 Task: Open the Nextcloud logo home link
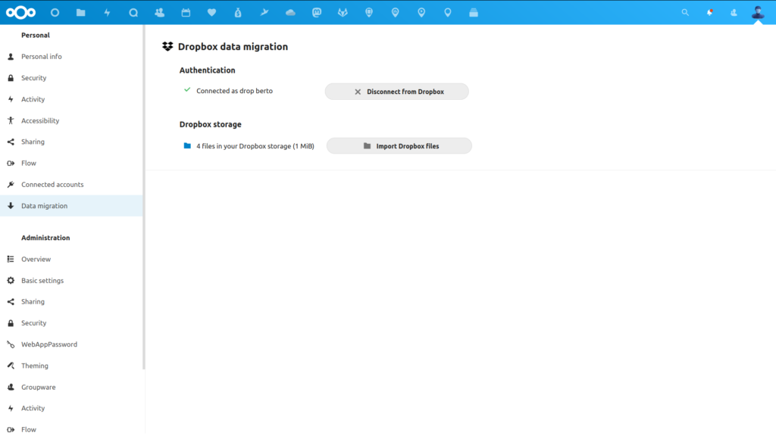click(x=20, y=12)
